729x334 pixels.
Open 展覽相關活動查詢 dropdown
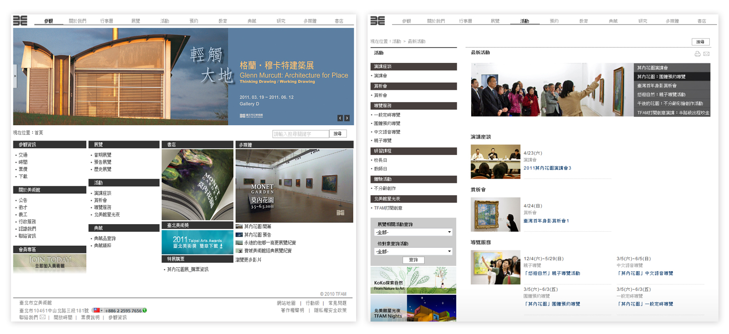point(413,232)
